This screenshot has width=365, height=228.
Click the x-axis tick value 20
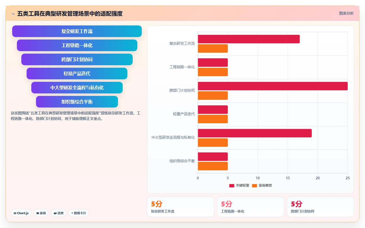(318, 178)
